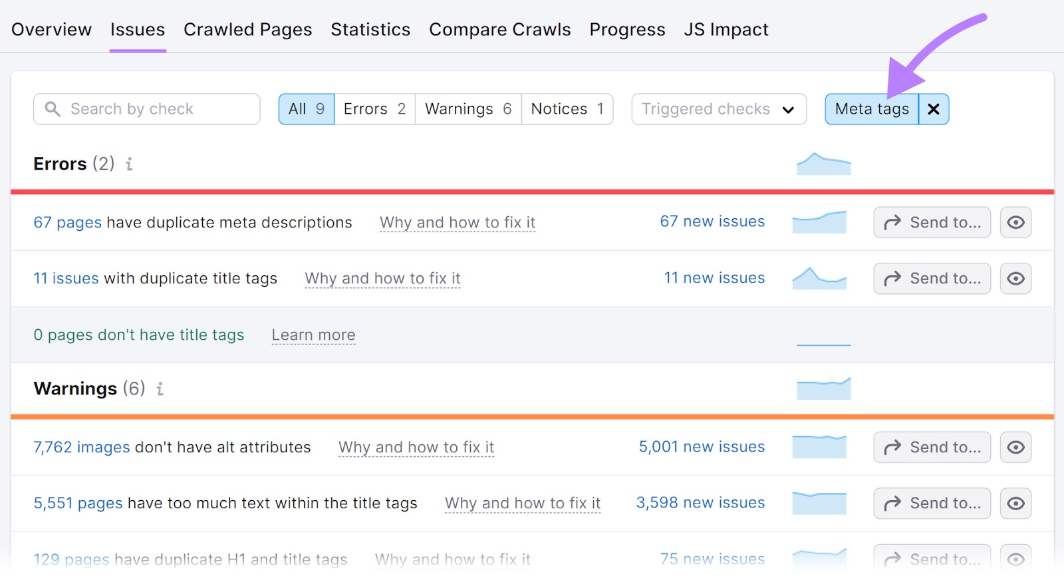Open the Progress tab
Image resolution: width=1064 pixels, height=578 pixels.
(627, 29)
